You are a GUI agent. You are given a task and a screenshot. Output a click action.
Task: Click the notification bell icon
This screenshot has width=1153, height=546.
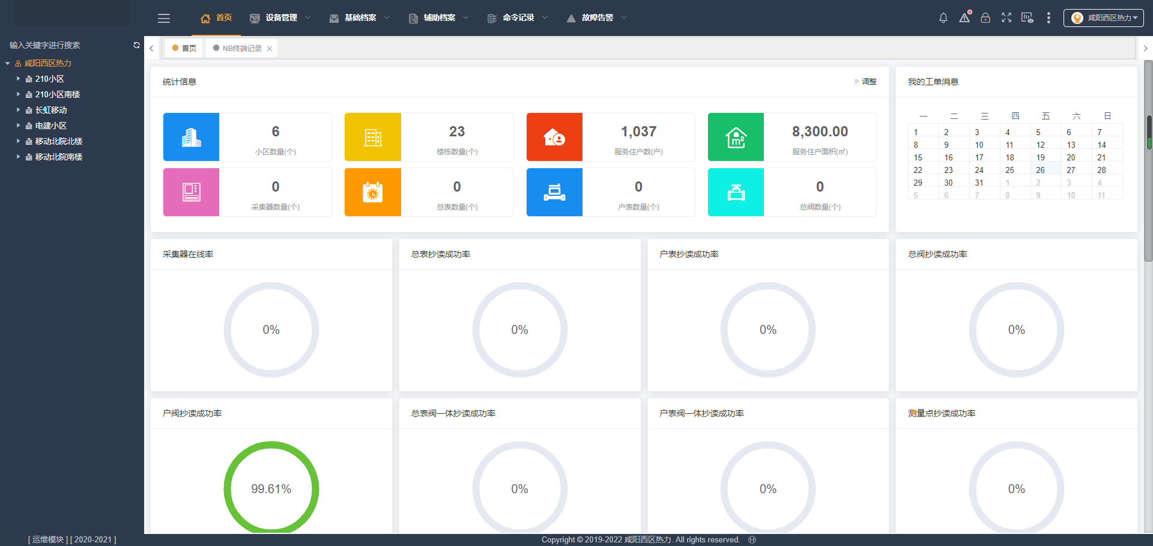point(943,18)
